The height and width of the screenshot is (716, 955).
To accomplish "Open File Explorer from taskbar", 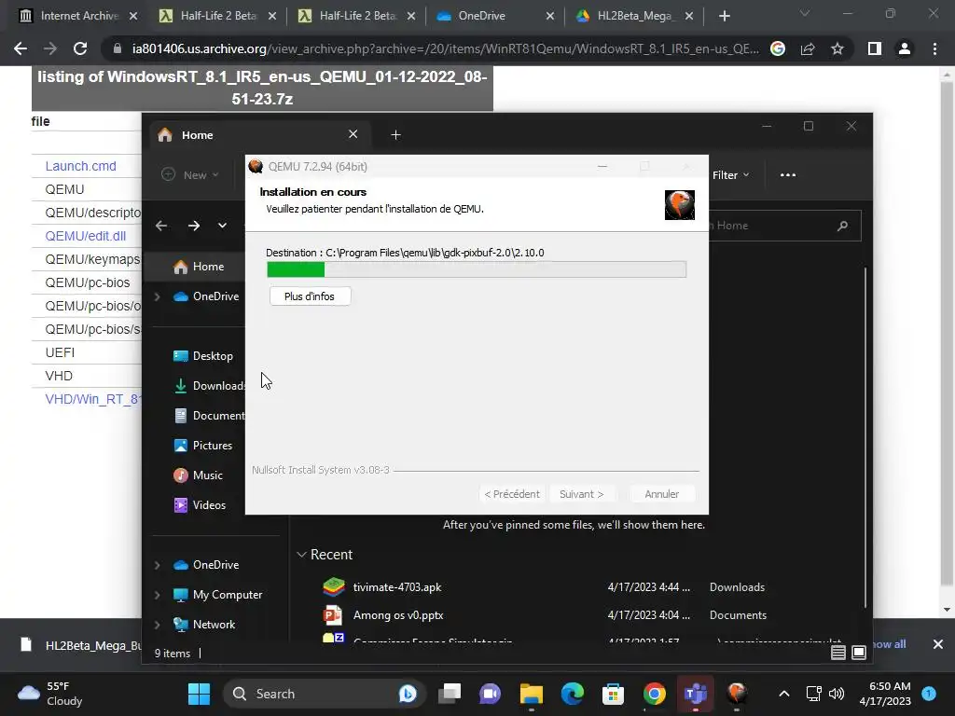I will pyautogui.click(x=531, y=694).
